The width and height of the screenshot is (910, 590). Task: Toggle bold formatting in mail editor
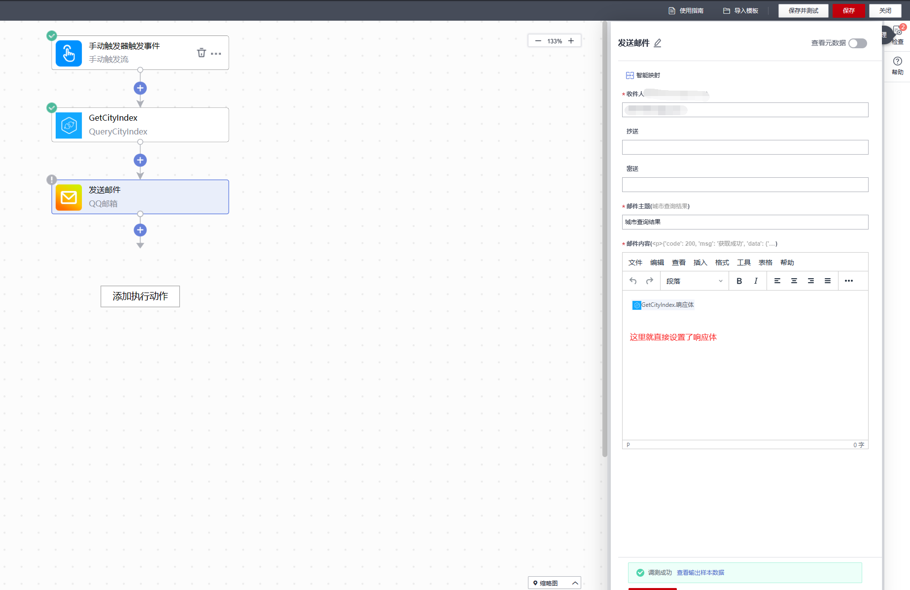[x=739, y=281]
